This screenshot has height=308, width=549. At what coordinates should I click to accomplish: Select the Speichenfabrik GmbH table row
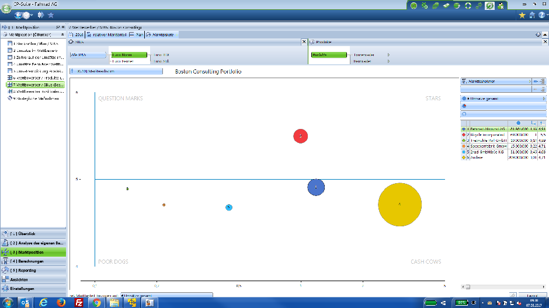point(503,146)
